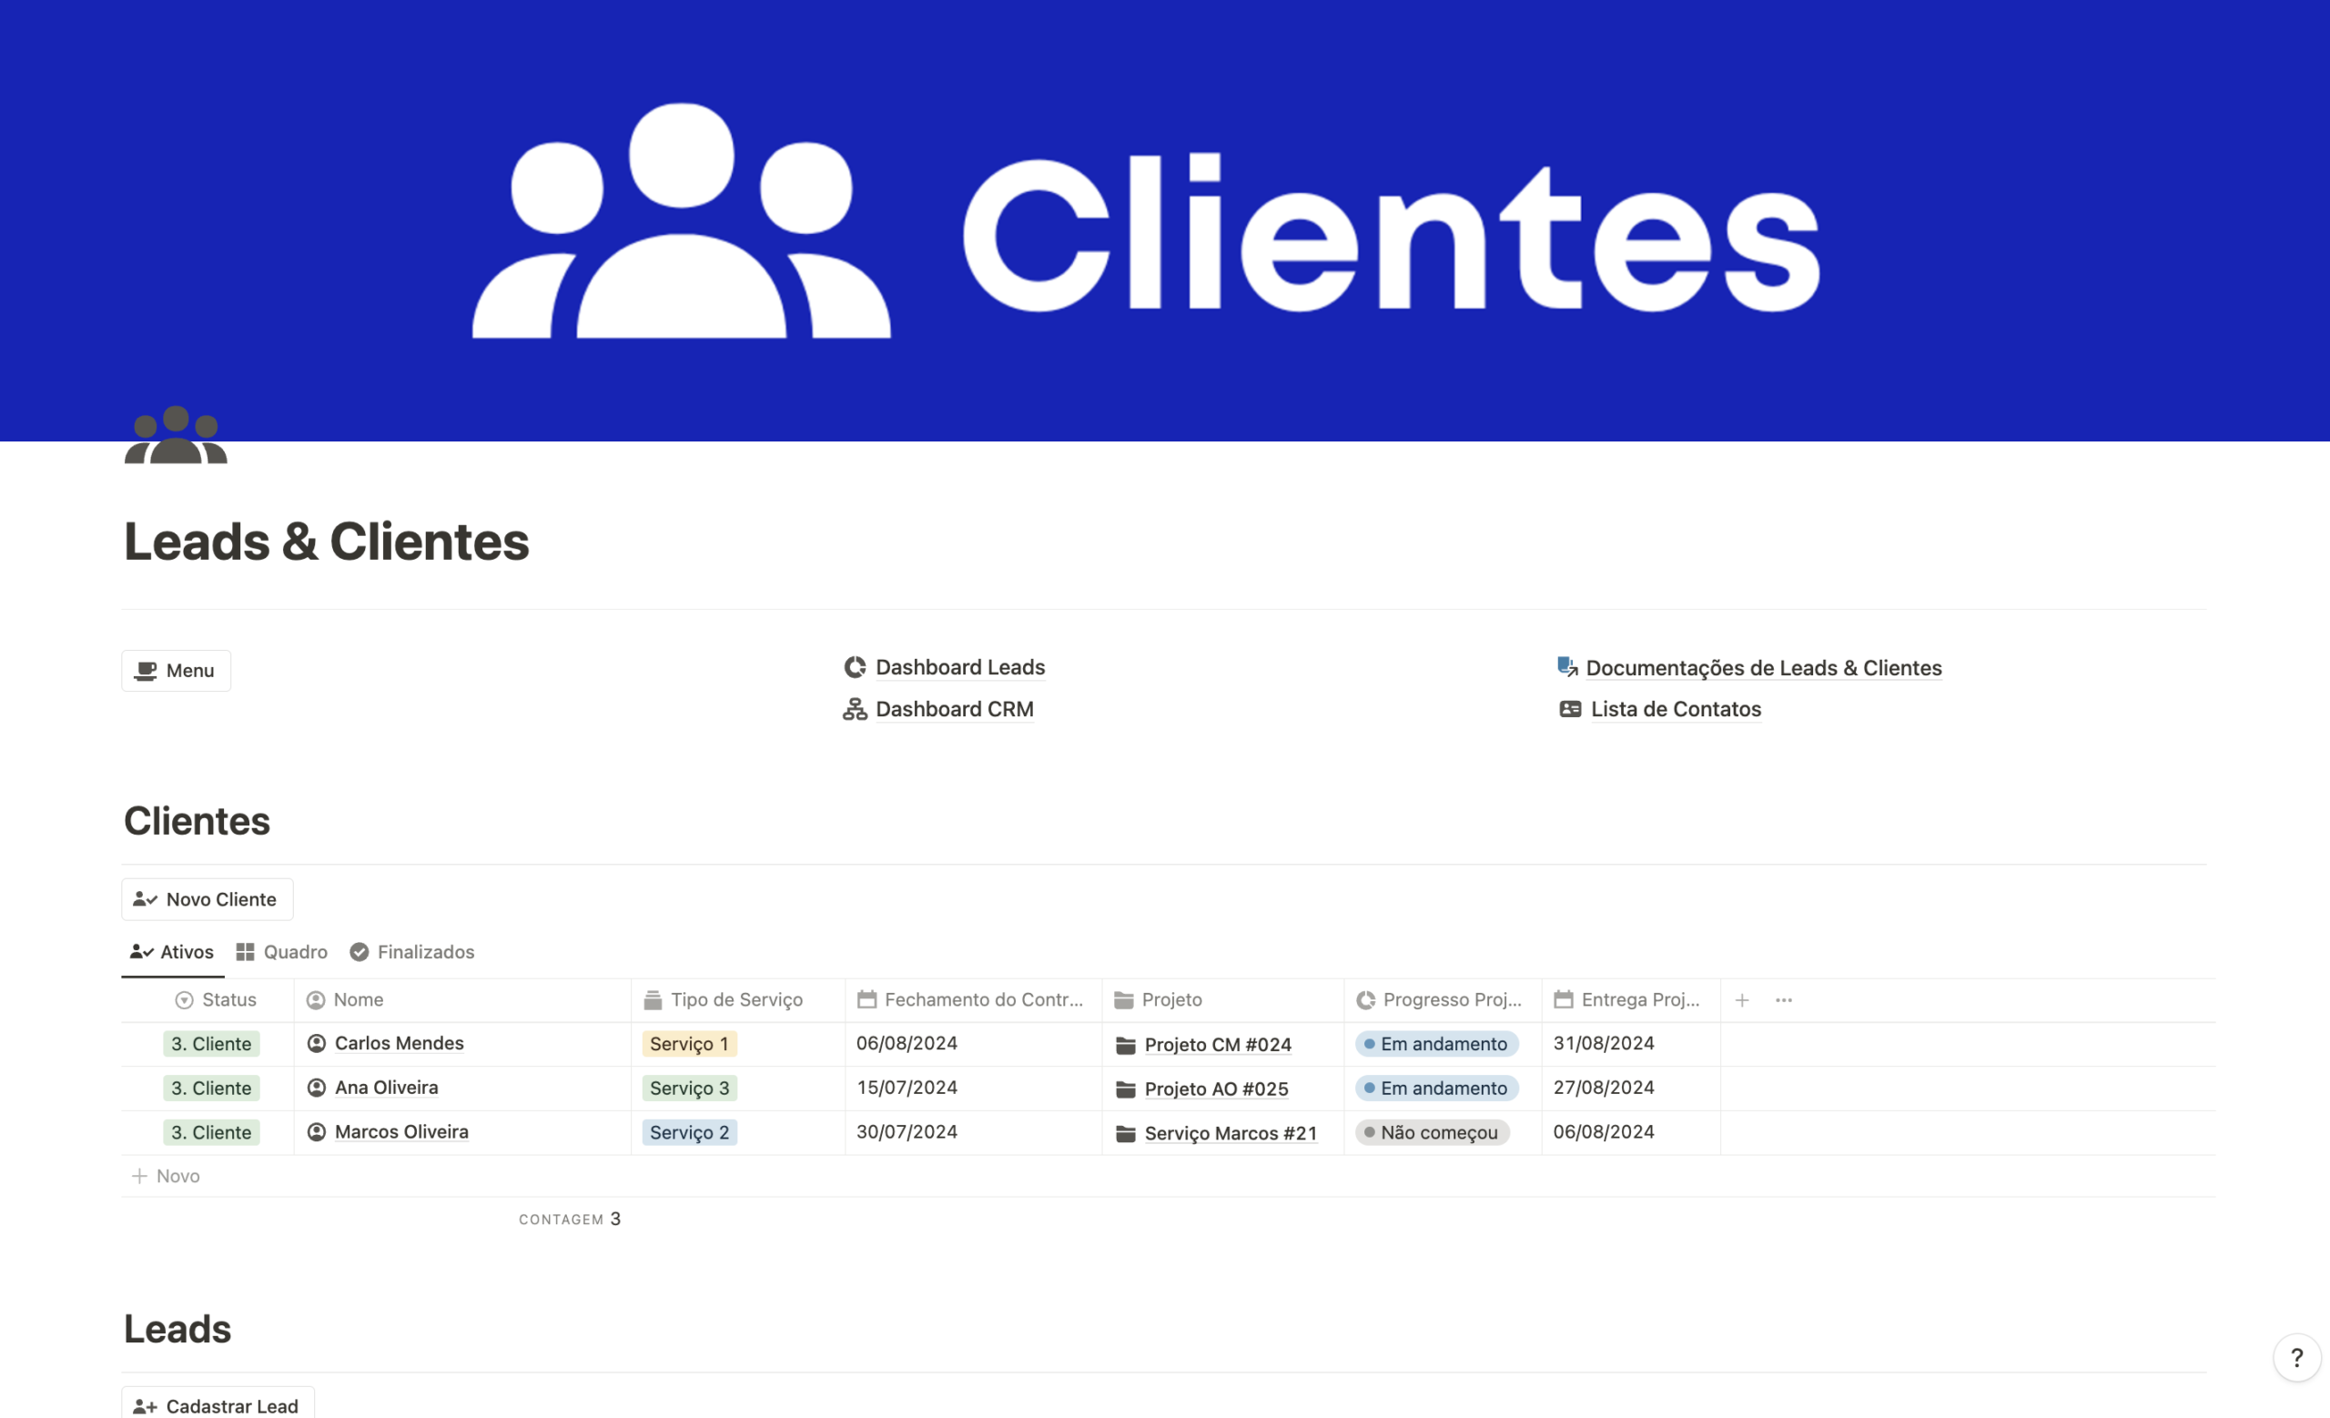The height and width of the screenshot is (1418, 2330).
Task: Click the Lista de Contatos card icon
Action: pos(1570,709)
